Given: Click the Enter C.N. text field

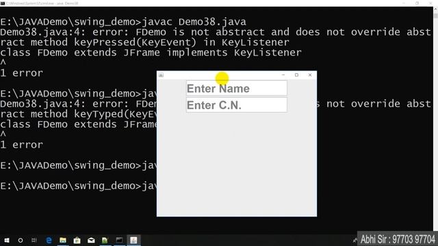Looking at the screenshot, I should click(x=237, y=105).
